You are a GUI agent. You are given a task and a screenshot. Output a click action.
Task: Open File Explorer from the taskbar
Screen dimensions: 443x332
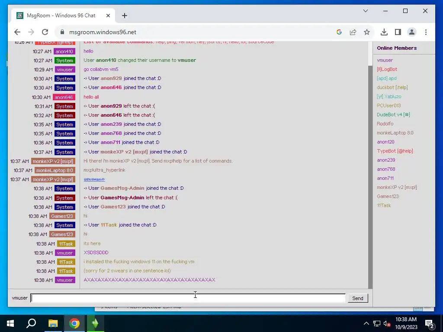(53, 323)
